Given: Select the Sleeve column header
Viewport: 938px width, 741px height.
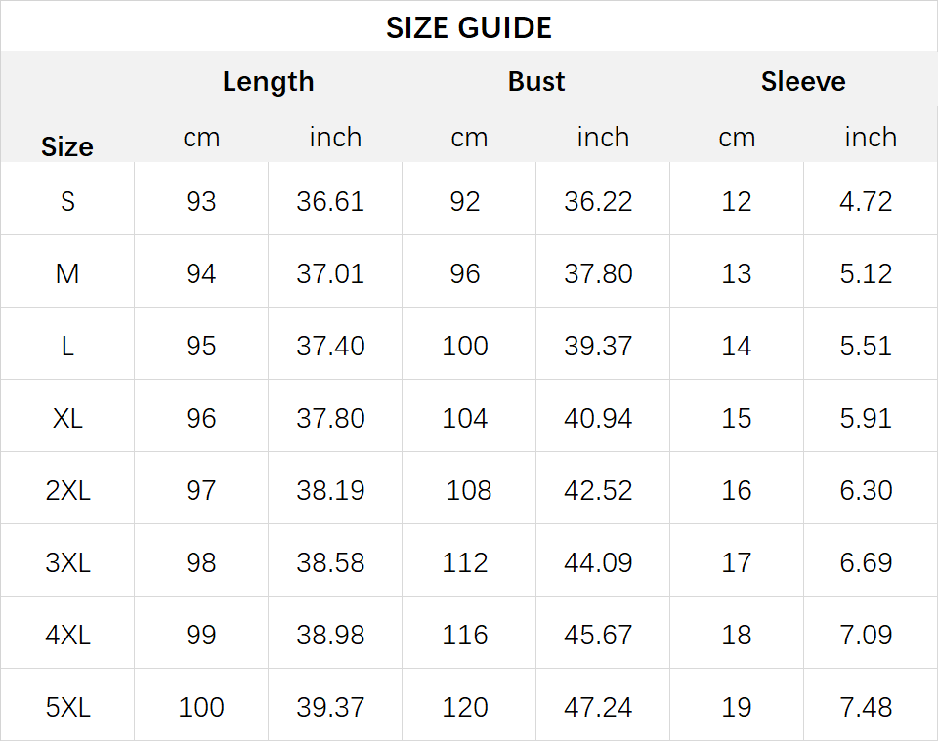Looking at the screenshot, I should coord(803,81).
